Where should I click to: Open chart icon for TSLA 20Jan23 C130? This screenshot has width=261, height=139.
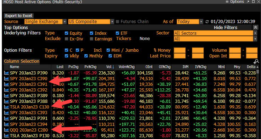(6, 107)
